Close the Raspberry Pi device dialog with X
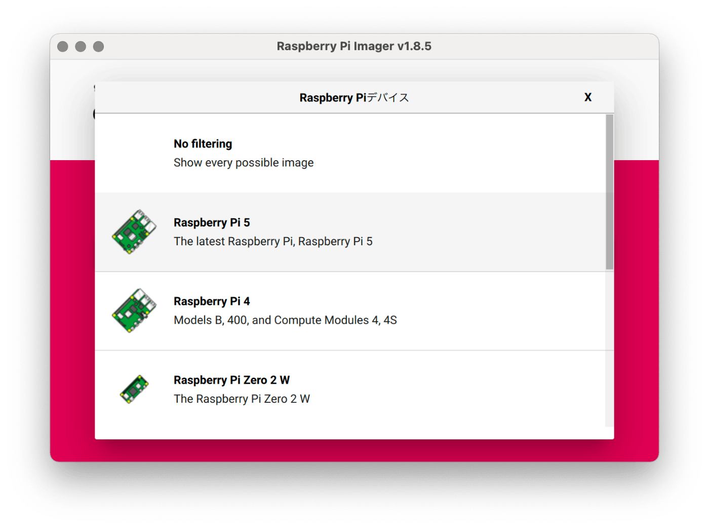This screenshot has height=528, width=709. pyautogui.click(x=587, y=97)
